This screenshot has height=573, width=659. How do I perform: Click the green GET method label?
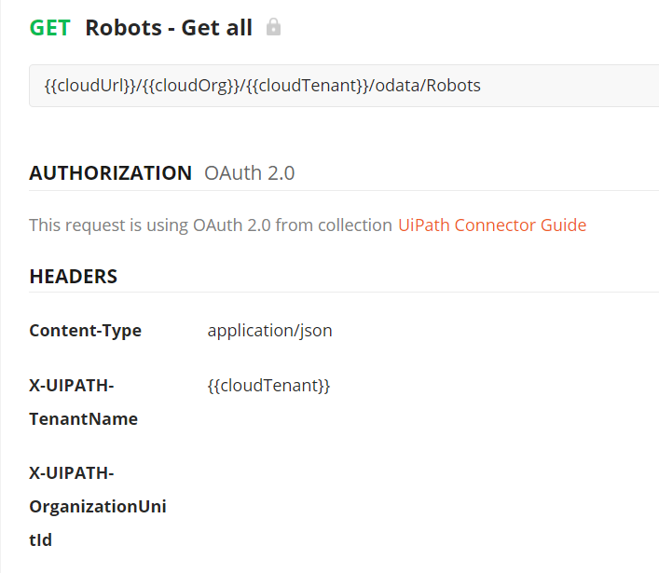(49, 28)
